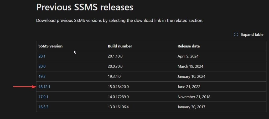Image resolution: width=269 pixels, height=119 pixels.
Task: Click the Expand table icon
Action: [x=236, y=34]
